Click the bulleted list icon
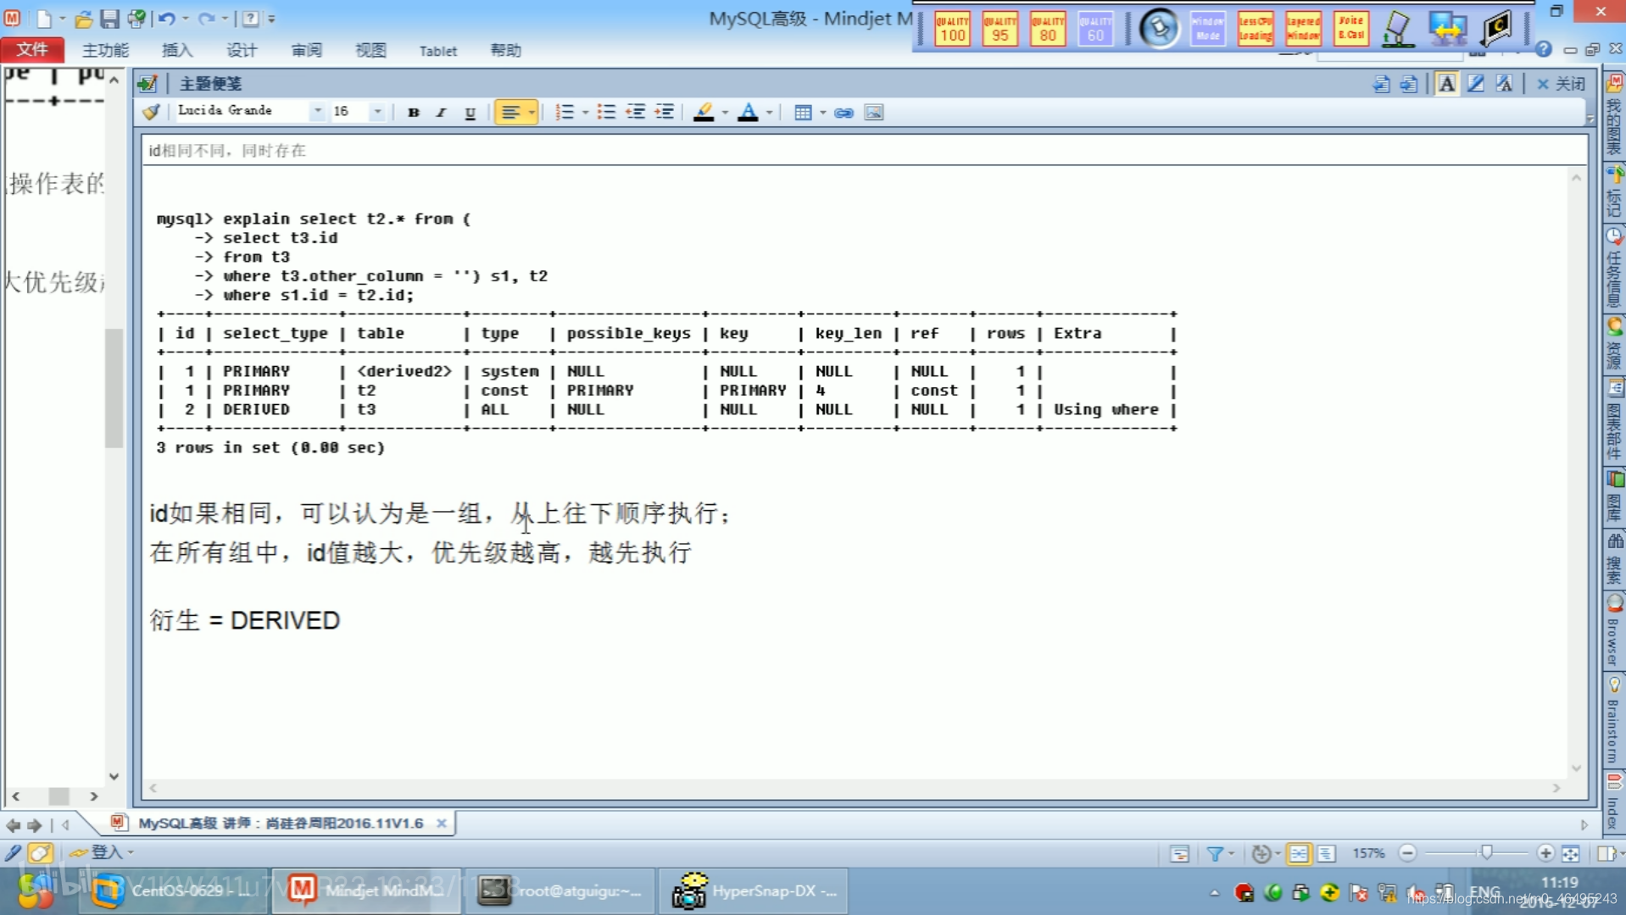The width and height of the screenshot is (1626, 915). pos(606,112)
